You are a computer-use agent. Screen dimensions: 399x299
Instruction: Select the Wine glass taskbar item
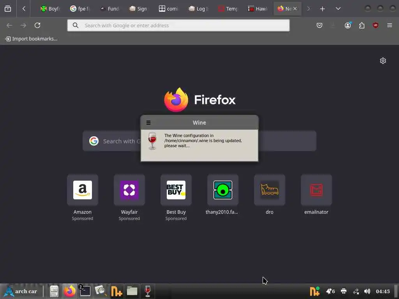(148, 291)
